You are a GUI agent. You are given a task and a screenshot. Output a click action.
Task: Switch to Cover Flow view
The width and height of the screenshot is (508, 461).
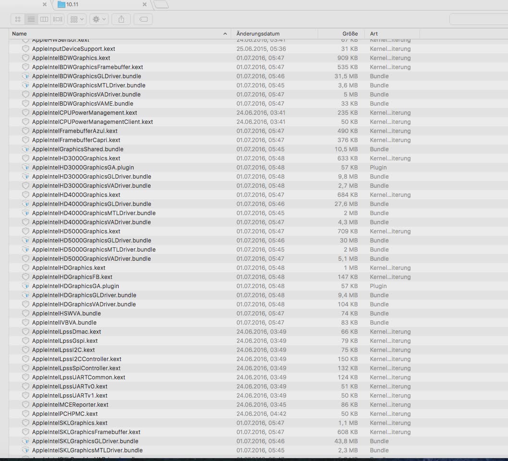[x=58, y=19]
